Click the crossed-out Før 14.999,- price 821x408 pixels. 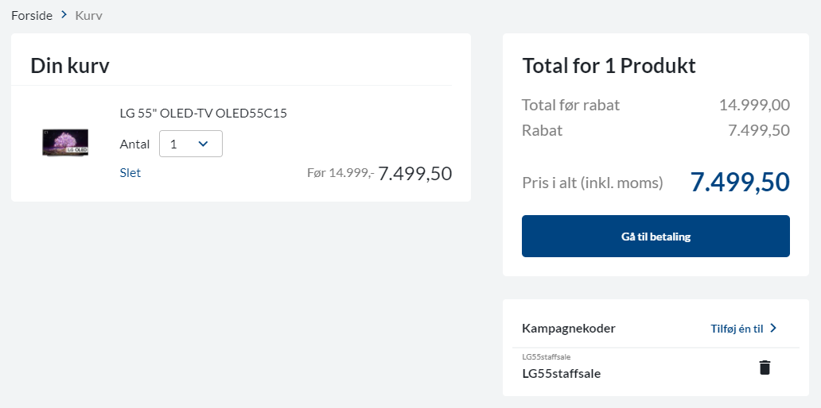tap(340, 172)
